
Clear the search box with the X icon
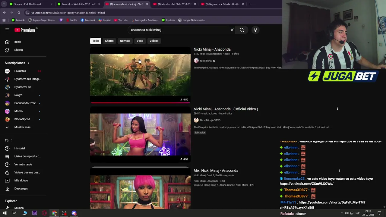tap(232, 30)
